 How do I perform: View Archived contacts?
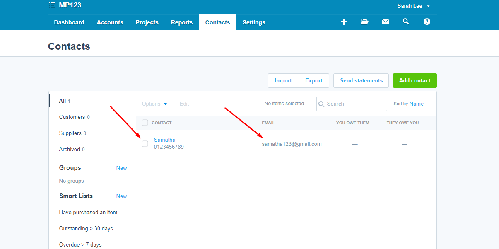pyautogui.click(x=72, y=149)
